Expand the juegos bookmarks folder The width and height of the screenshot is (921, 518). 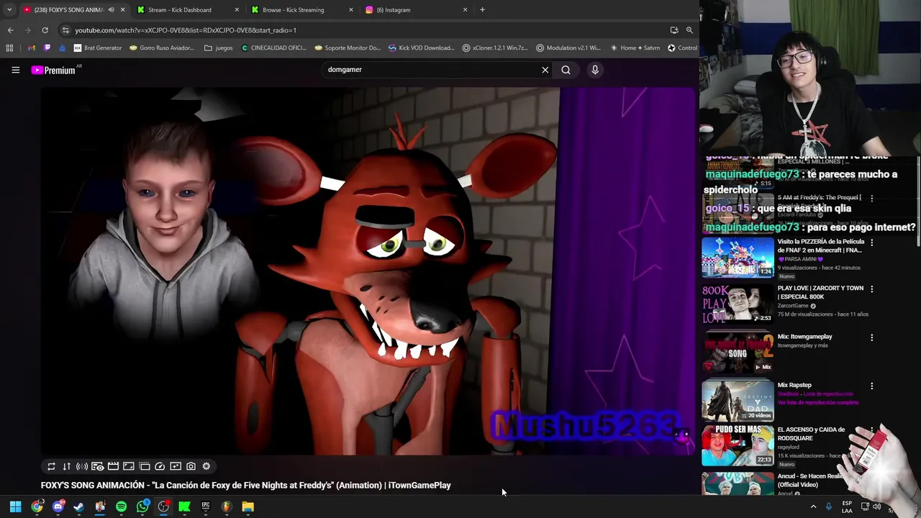pyautogui.click(x=219, y=48)
